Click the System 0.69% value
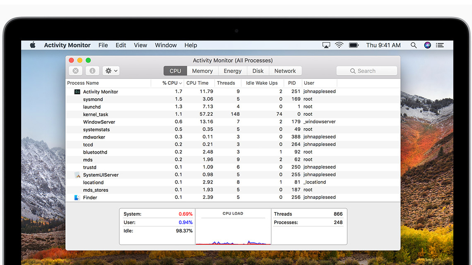The image size is (472, 265). click(185, 214)
